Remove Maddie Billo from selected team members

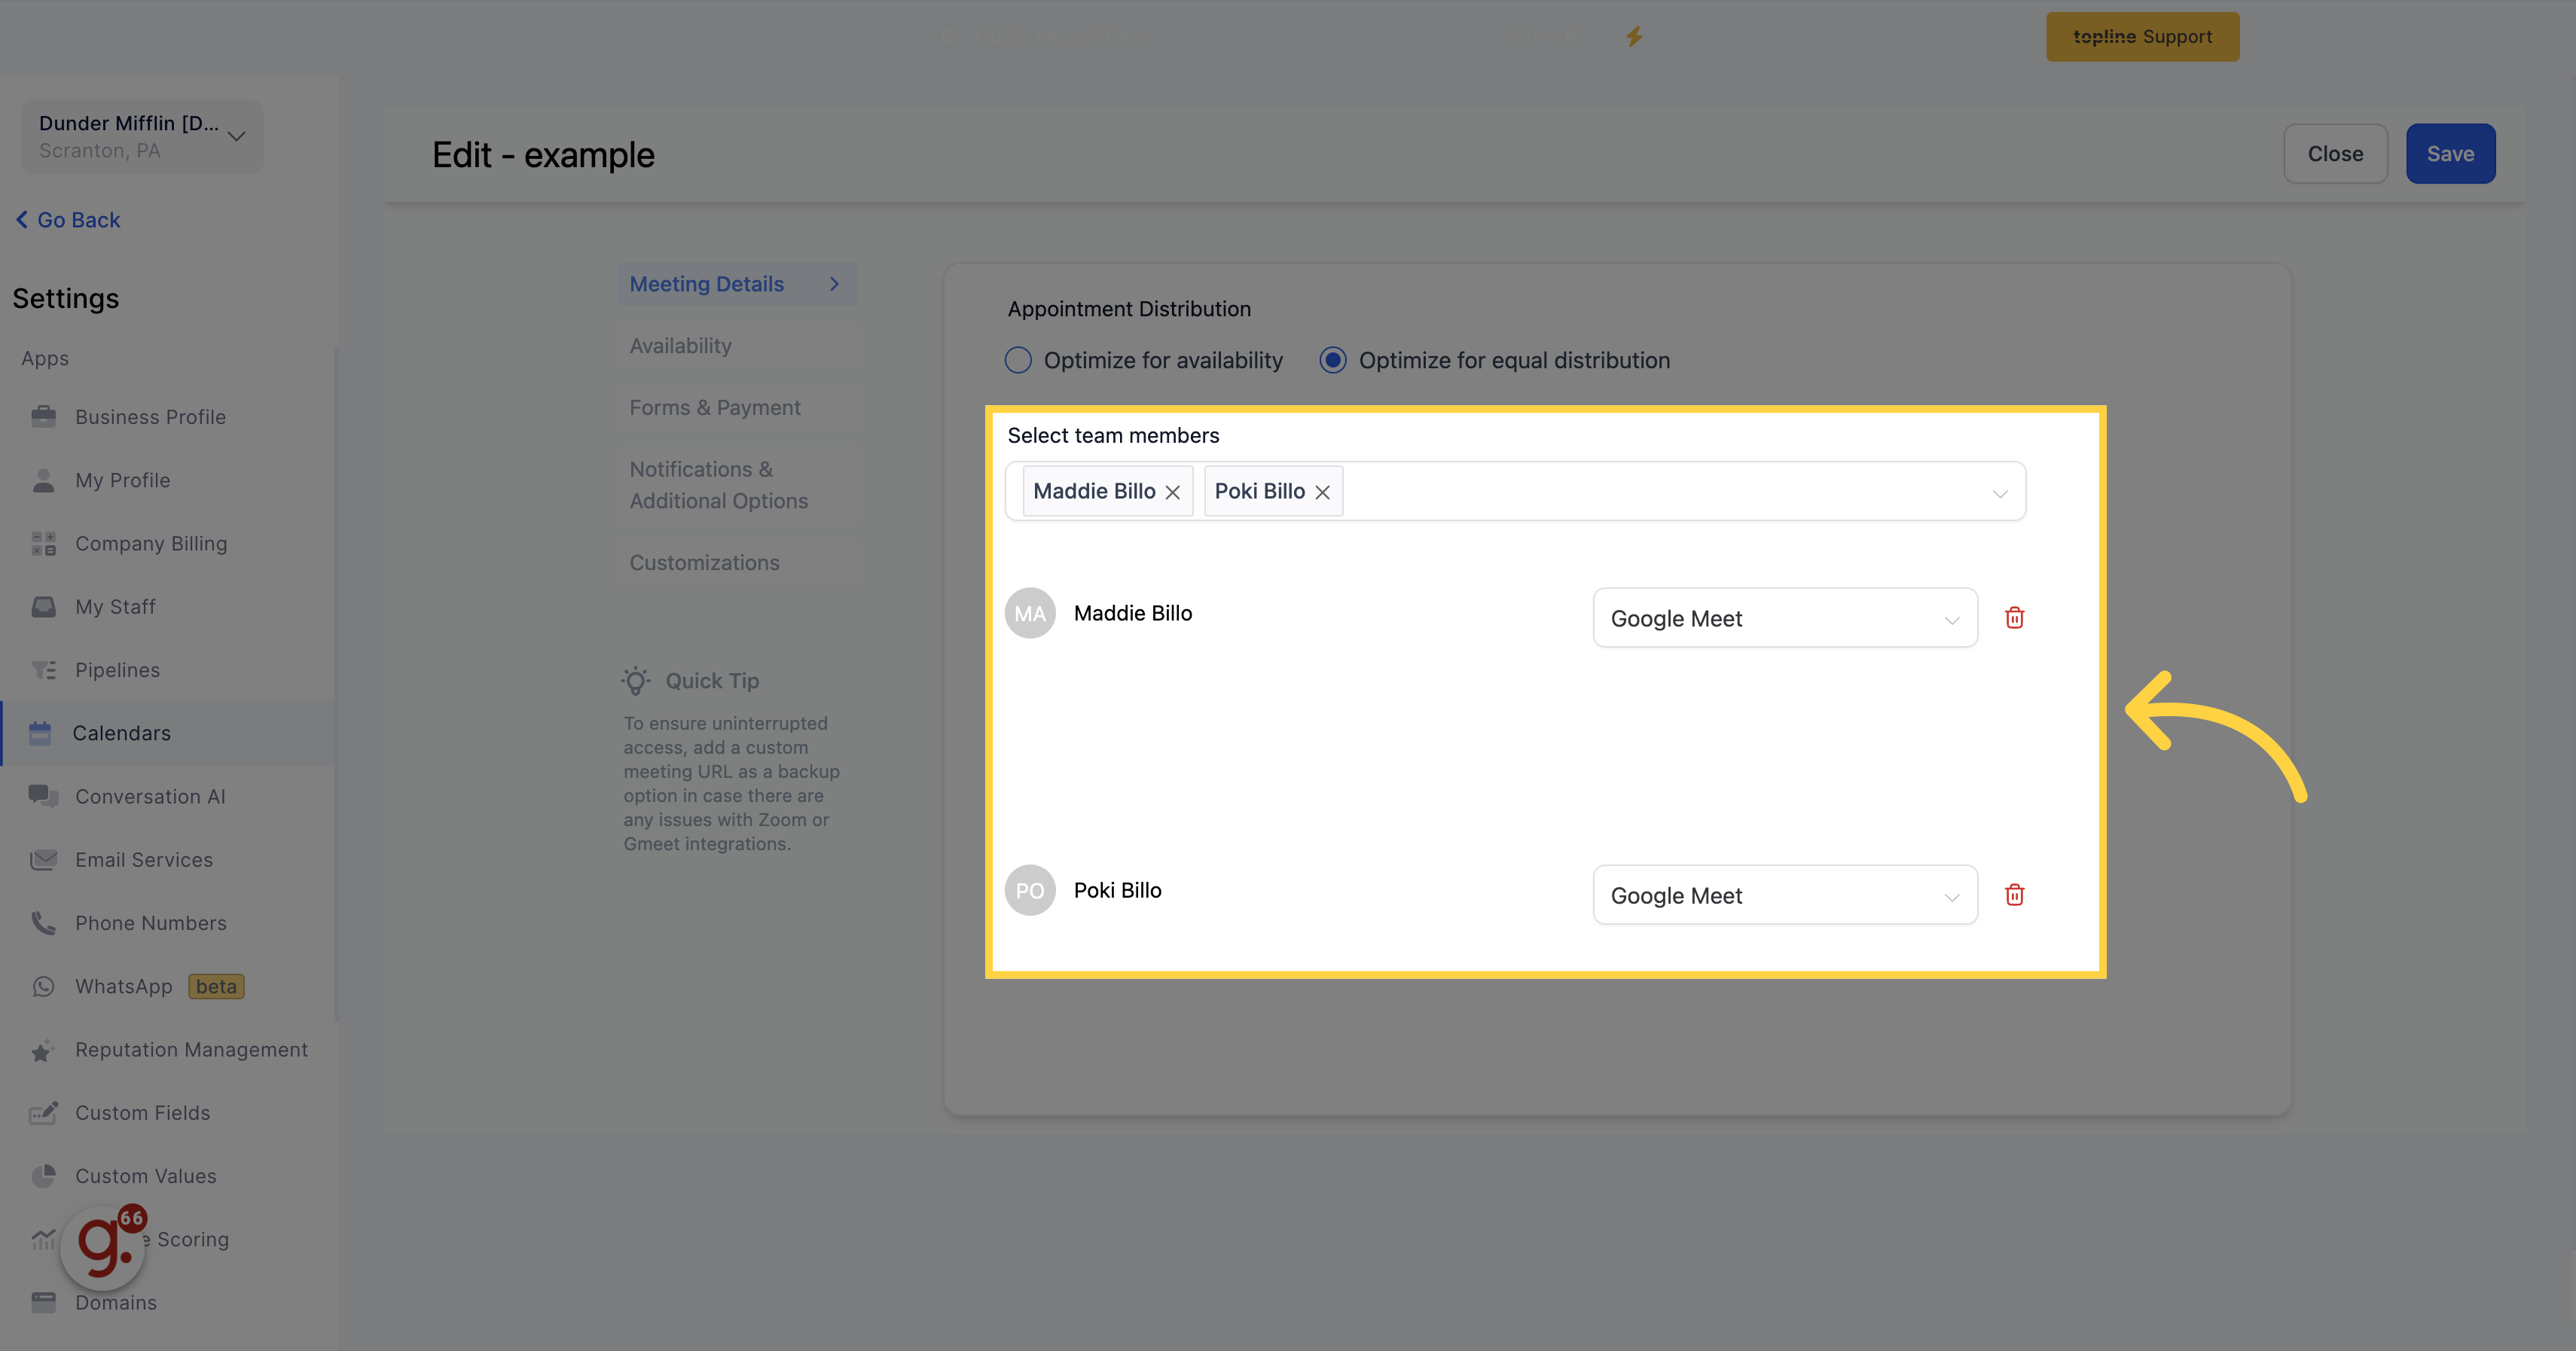coord(1174,491)
